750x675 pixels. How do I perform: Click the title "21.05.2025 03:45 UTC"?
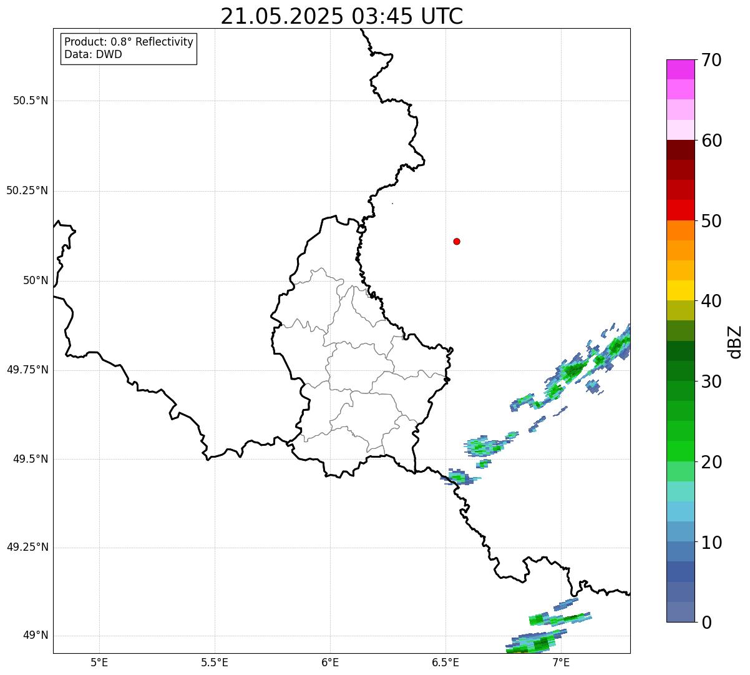(x=342, y=16)
